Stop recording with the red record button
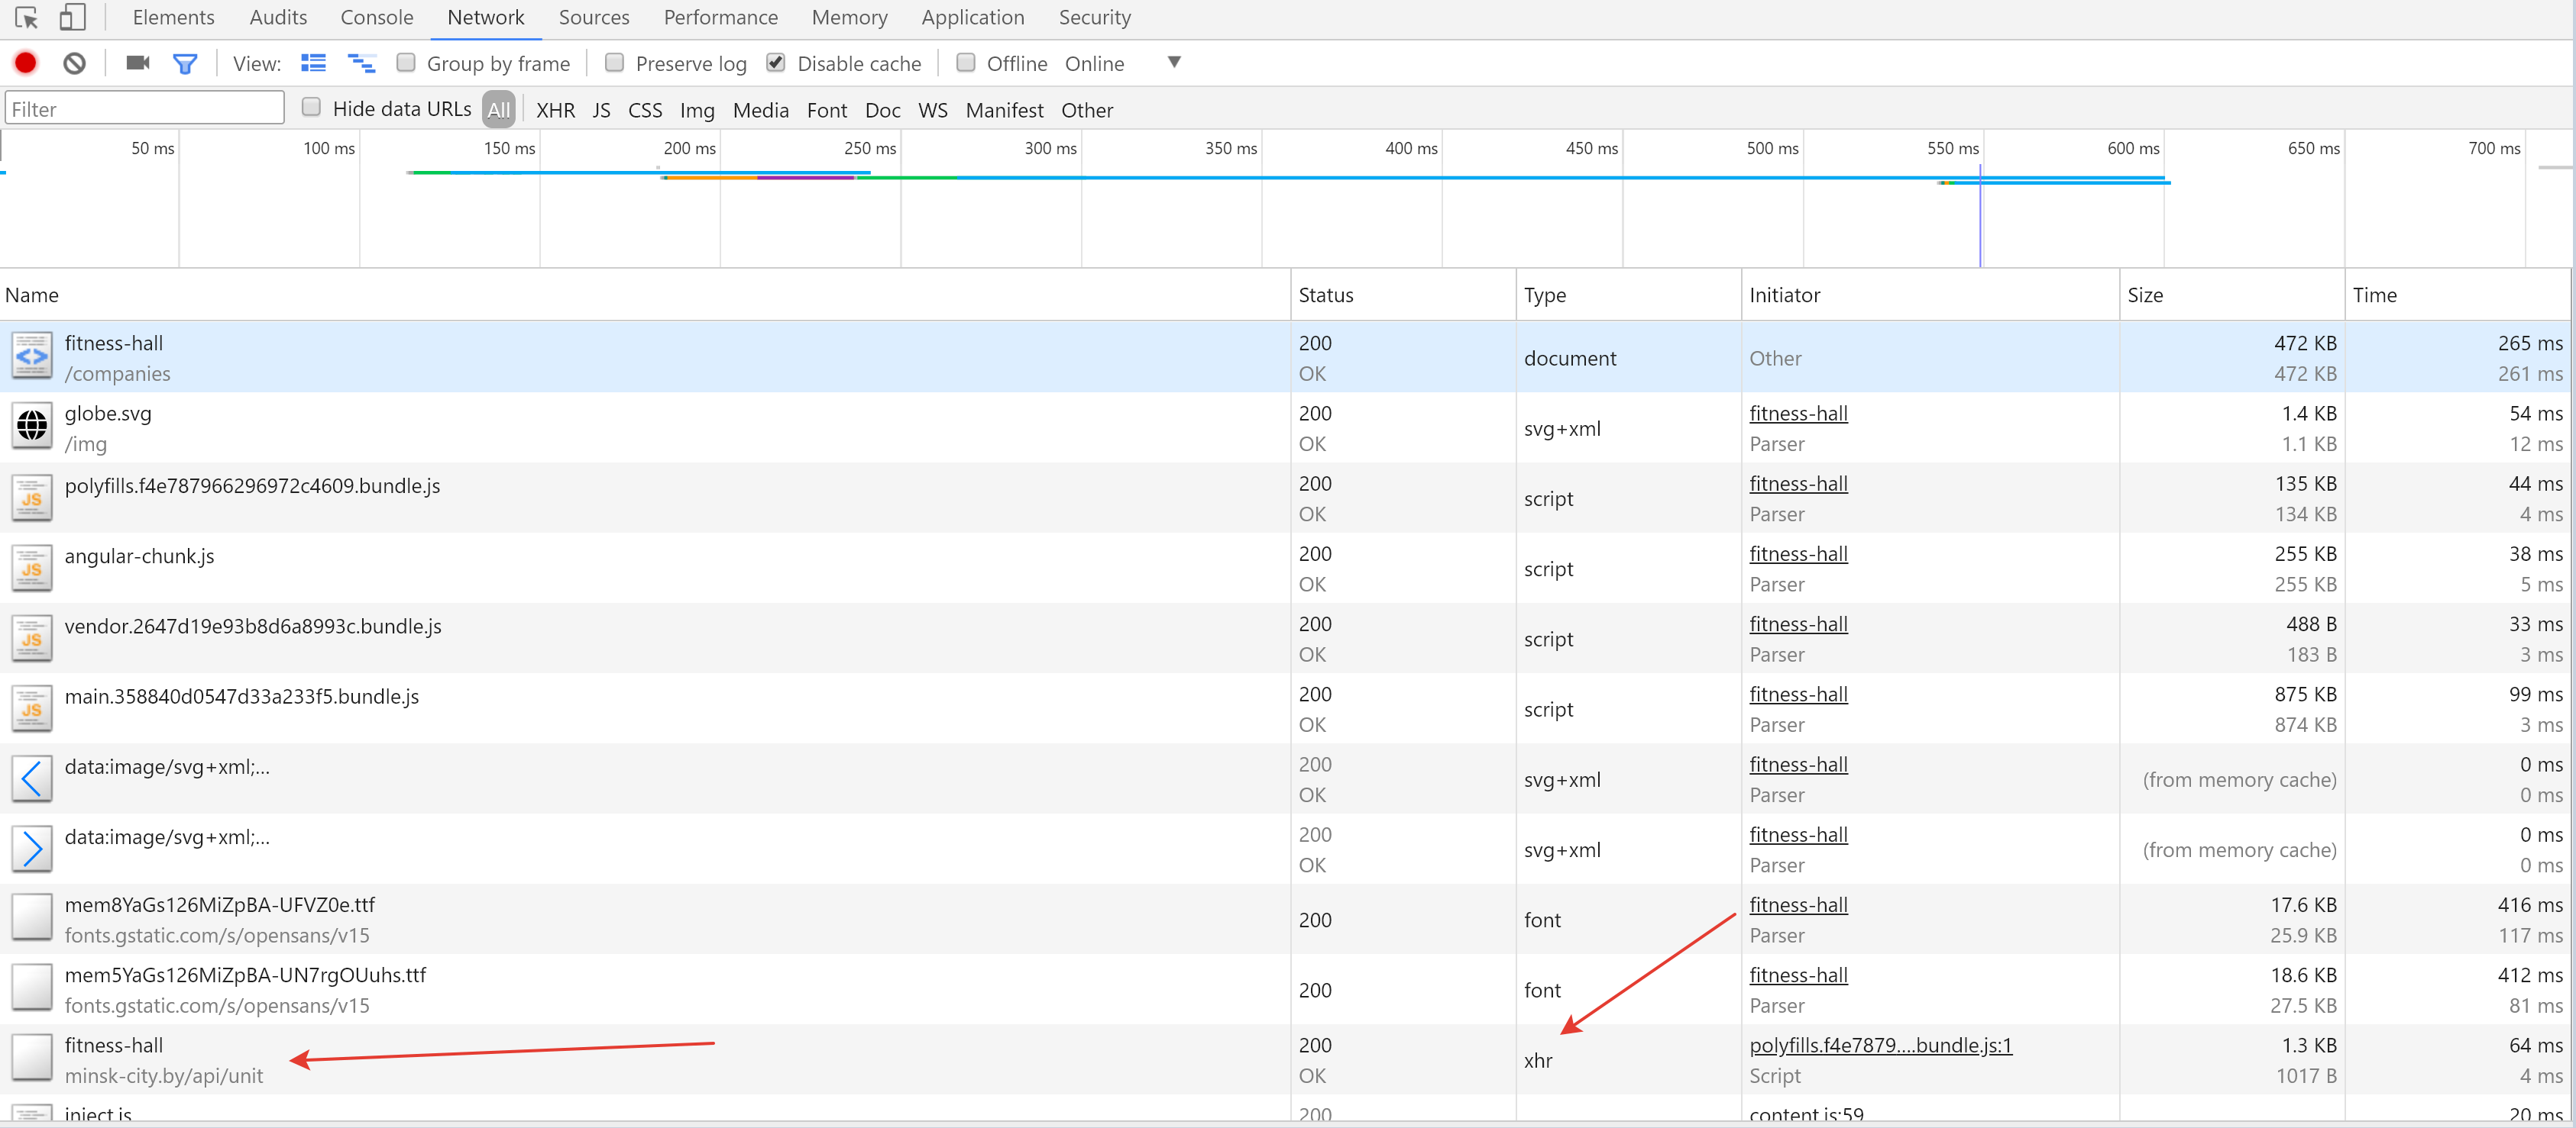This screenshot has width=2576, height=1128. coord(26,63)
